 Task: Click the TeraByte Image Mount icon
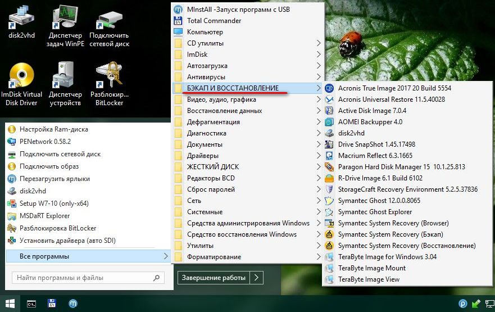pos(329,268)
